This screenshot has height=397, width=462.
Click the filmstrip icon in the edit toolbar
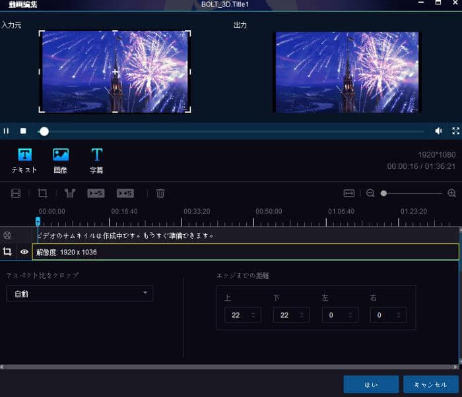[x=16, y=193]
